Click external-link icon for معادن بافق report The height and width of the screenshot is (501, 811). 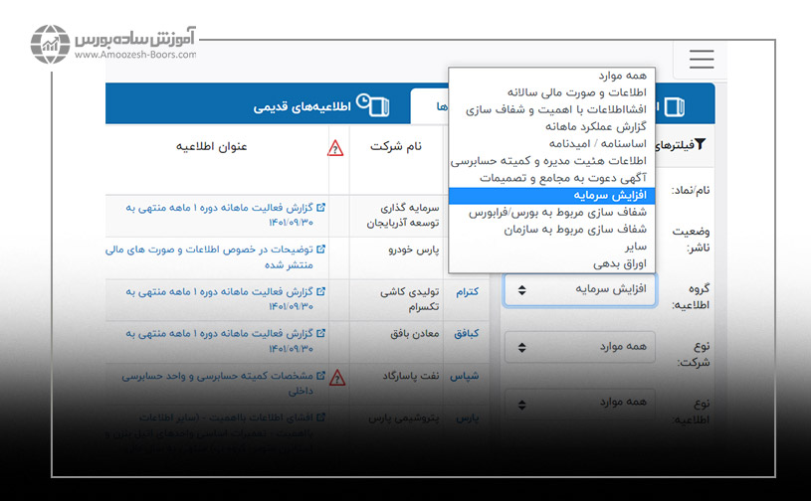320,335
